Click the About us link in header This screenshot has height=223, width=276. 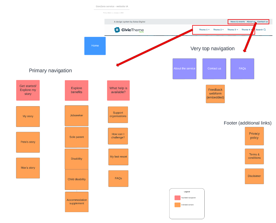(x=251, y=22)
